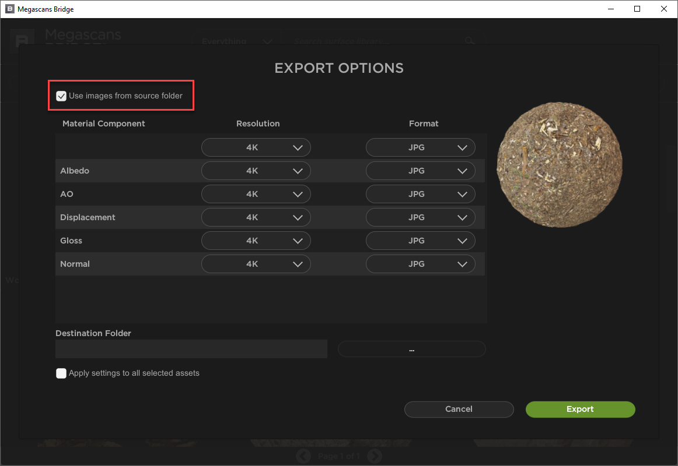Click the Destination Folder input field
Viewport: 678px width, 466px height.
pos(191,349)
